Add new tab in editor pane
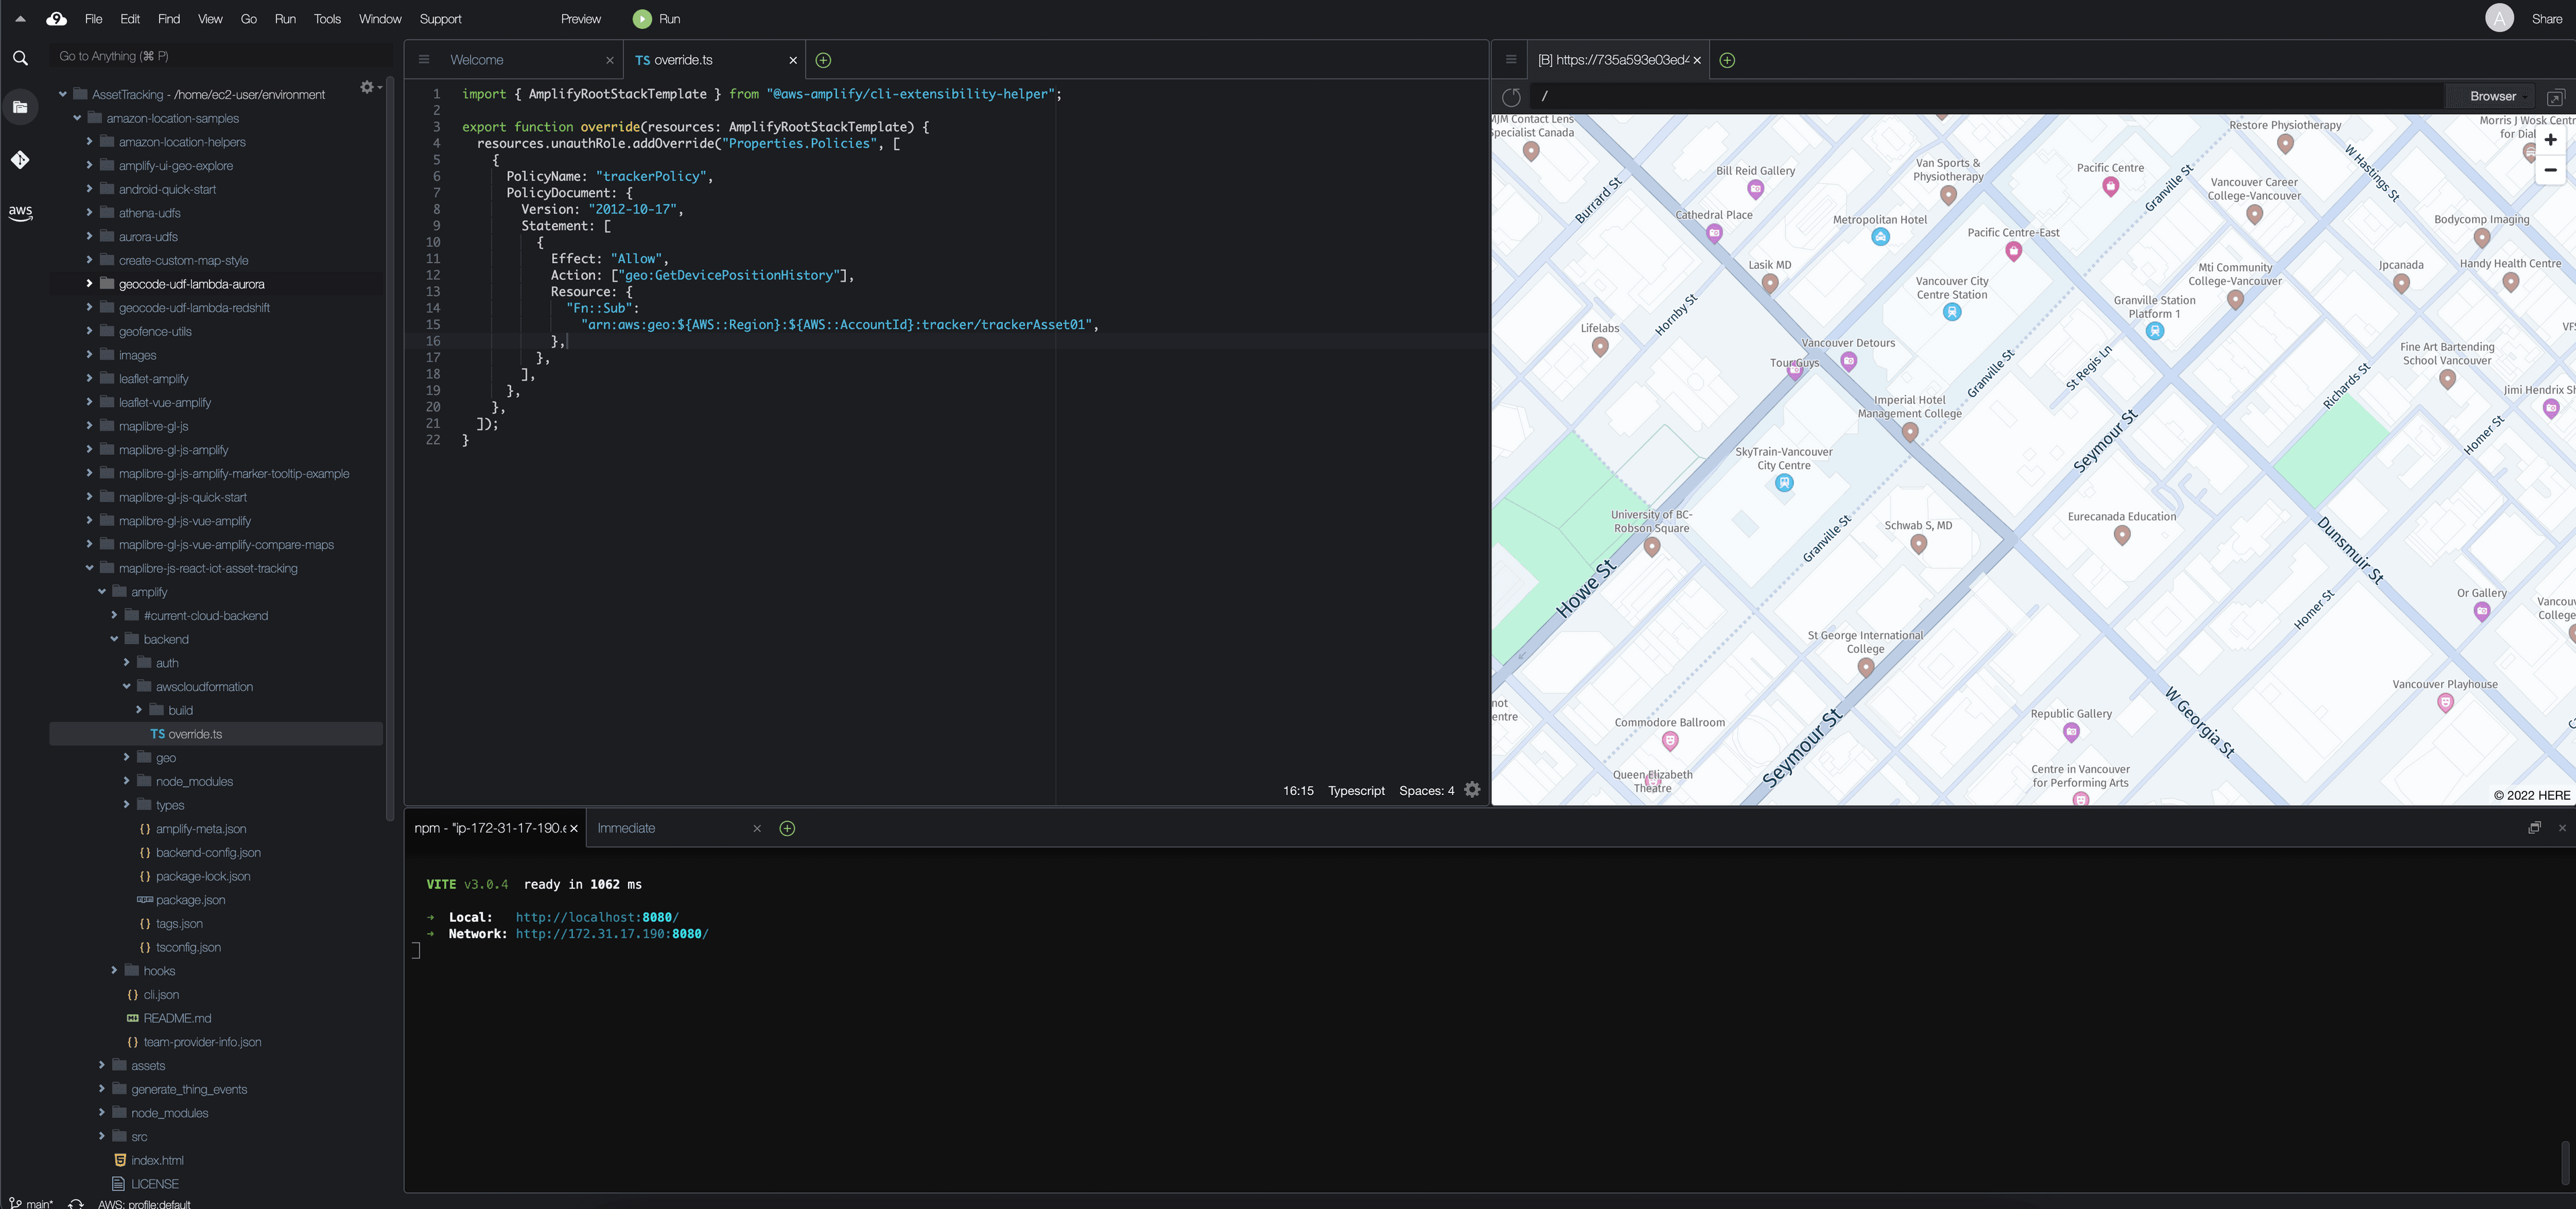Viewport: 2576px width, 1209px height. pos(823,60)
